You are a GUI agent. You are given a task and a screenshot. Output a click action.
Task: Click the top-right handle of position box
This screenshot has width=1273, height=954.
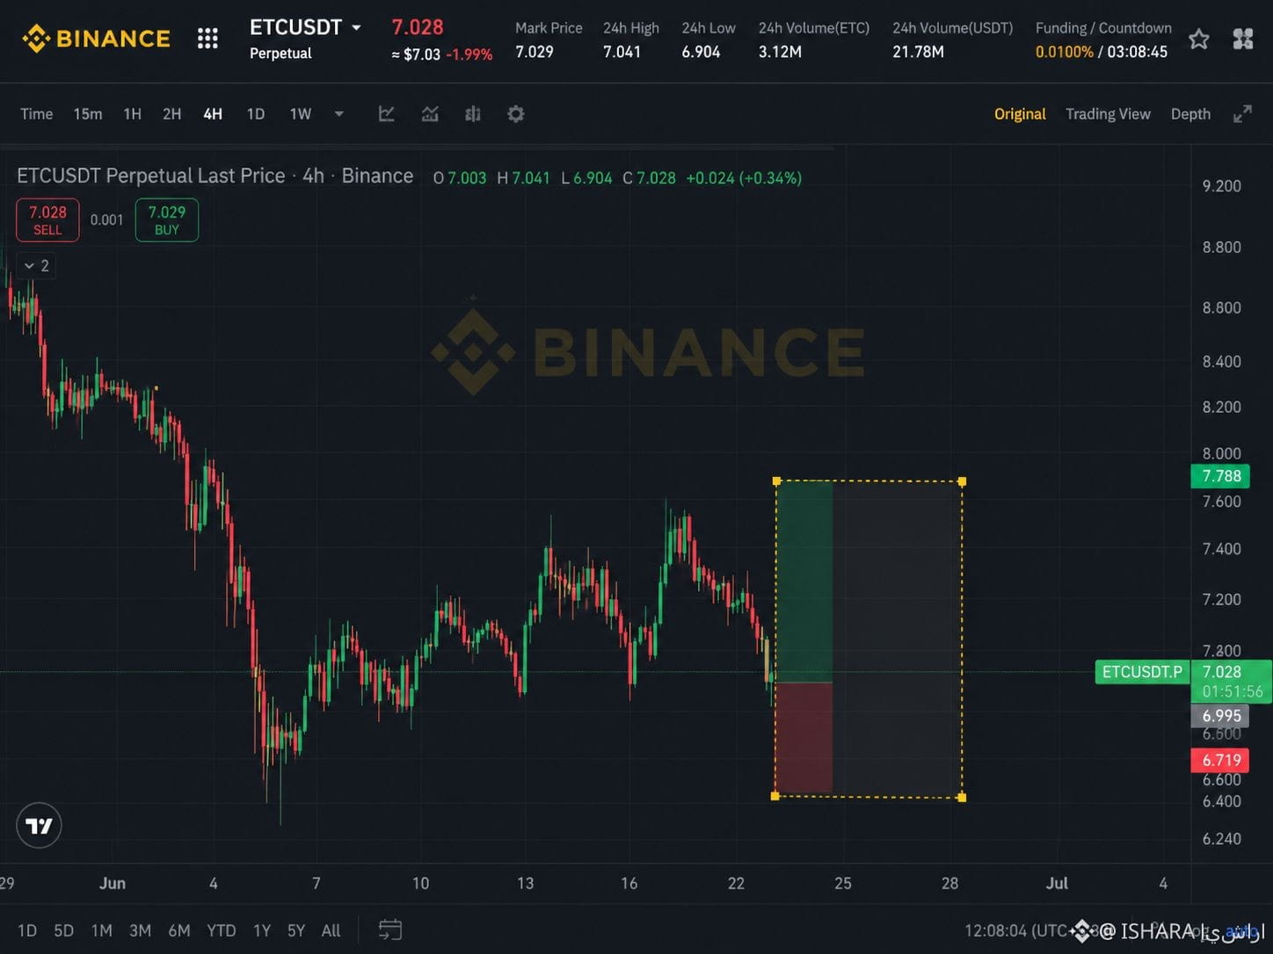(962, 481)
